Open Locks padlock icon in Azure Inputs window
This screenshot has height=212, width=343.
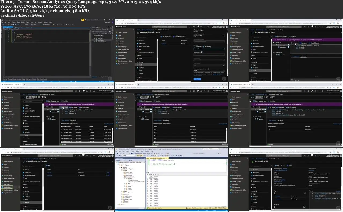pyautogui.click(x=138, y=58)
